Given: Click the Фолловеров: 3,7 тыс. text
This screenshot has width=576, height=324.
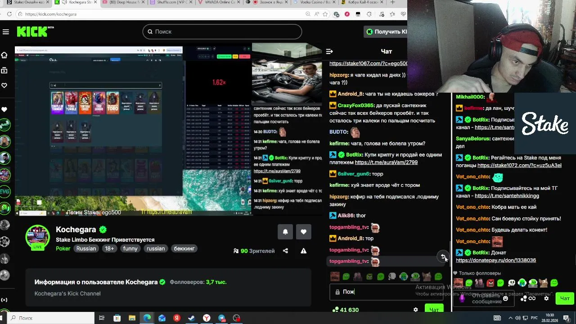Looking at the screenshot, I should point(198,282).
